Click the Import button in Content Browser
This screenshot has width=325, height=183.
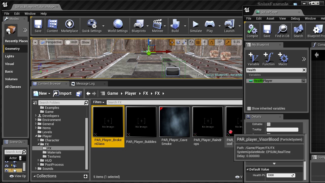[x=62, y=94]
